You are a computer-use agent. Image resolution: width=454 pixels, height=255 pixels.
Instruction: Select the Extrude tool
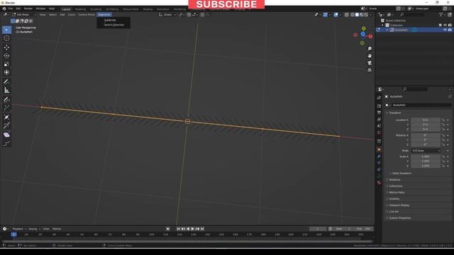(6, 108)
